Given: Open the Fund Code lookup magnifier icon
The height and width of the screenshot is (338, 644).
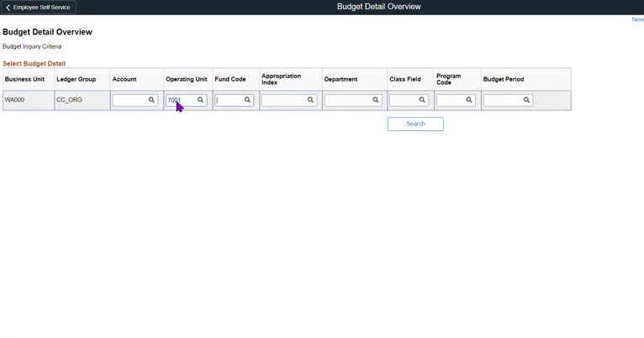Looking at the screenshot, I should tap(247, 100).
